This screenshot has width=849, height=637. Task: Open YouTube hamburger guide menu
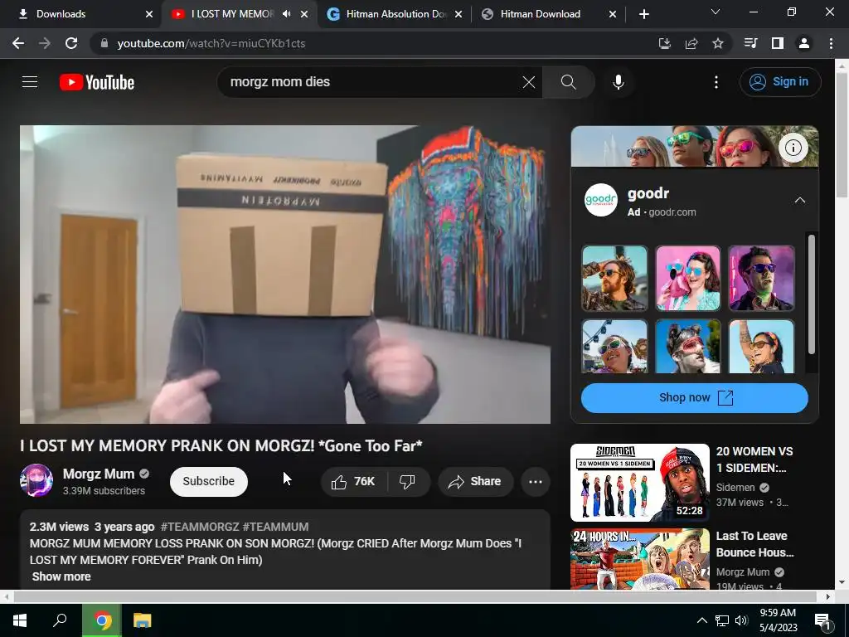30,82
